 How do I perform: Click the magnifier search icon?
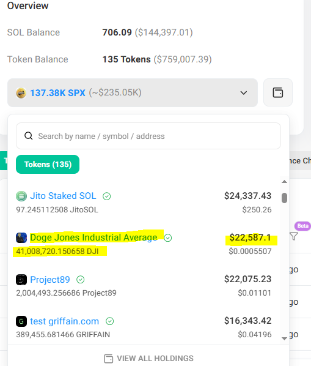tap(29, 136)
